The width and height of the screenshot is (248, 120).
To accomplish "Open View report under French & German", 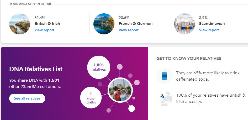I will pos(129,30).
